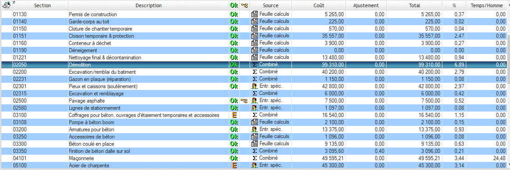Sort by the Total column header
510x170 pixels.
414,5
